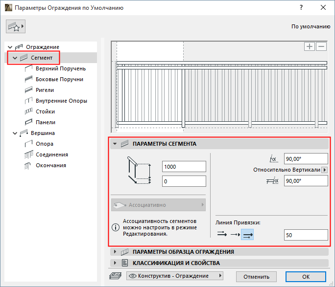The height and width of the screenshot is (287, 335).
Task: Click the Ограждение railing icon
Action: click(x=19, y=47)
